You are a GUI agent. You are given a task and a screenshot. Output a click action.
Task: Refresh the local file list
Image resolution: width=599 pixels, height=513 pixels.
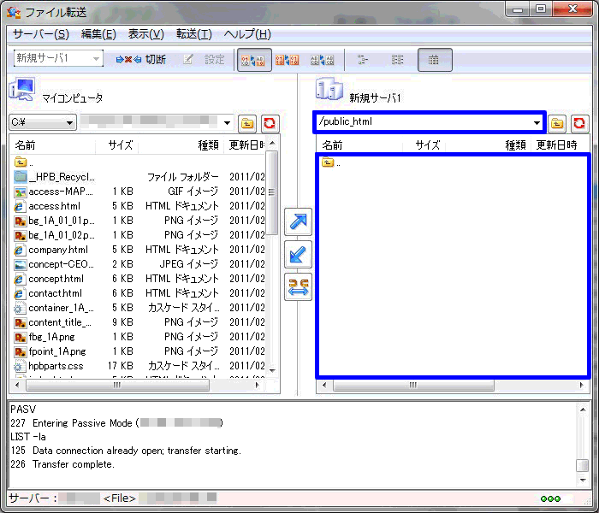tap(270, 123)
